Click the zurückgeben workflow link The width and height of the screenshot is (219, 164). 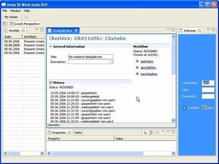pyautogui.click(x=149, y=74)
